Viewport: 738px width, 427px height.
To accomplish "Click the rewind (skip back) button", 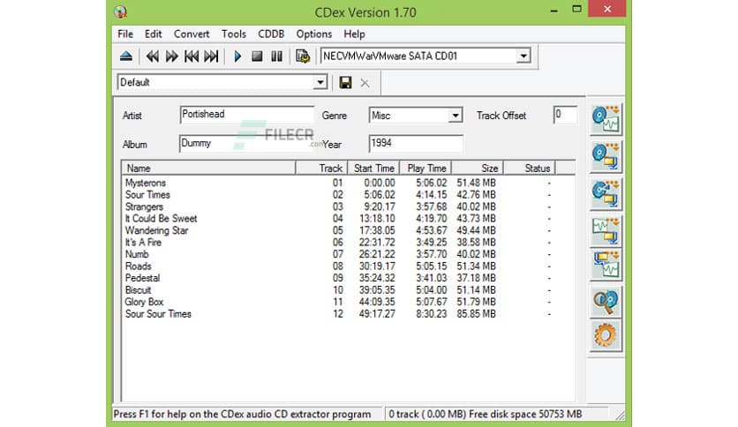I will [152, 56].
